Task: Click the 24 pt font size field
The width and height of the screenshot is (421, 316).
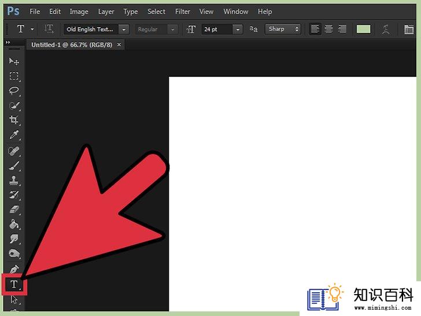Action: point(217,30)
